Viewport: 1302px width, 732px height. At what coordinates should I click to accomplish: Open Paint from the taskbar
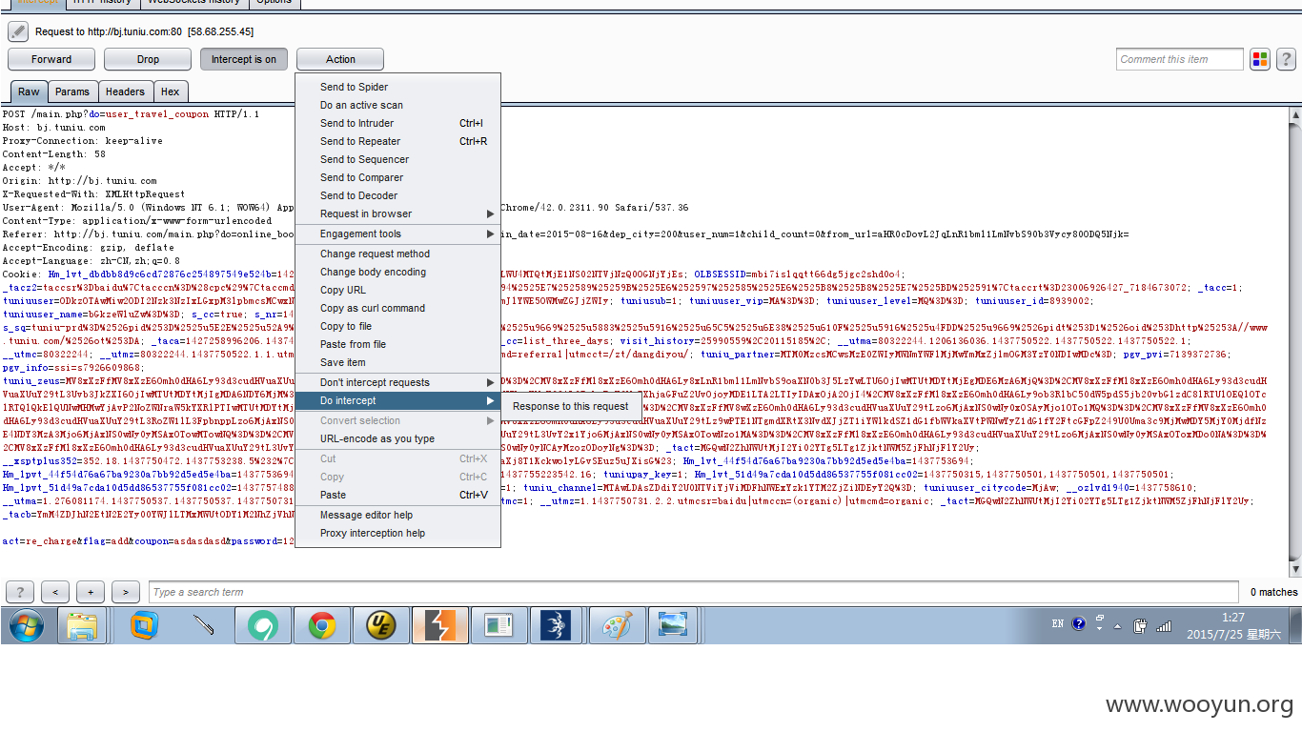617,625
